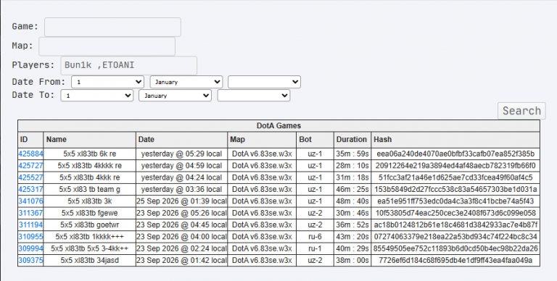Viewport: 557px width, 281px height.
Task: Open game ID 425527
Action: pyautogui.click(x=30, y=177)
